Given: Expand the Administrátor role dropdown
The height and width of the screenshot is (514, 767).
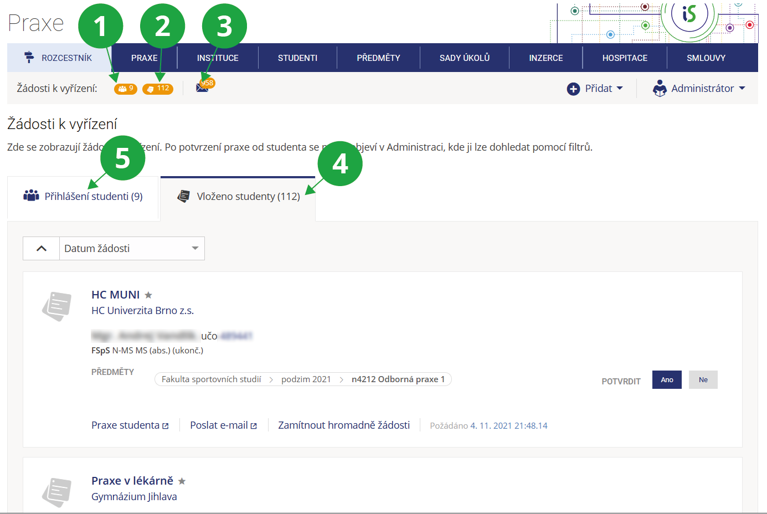Looking at the screenshot, I should pos(699,89).
